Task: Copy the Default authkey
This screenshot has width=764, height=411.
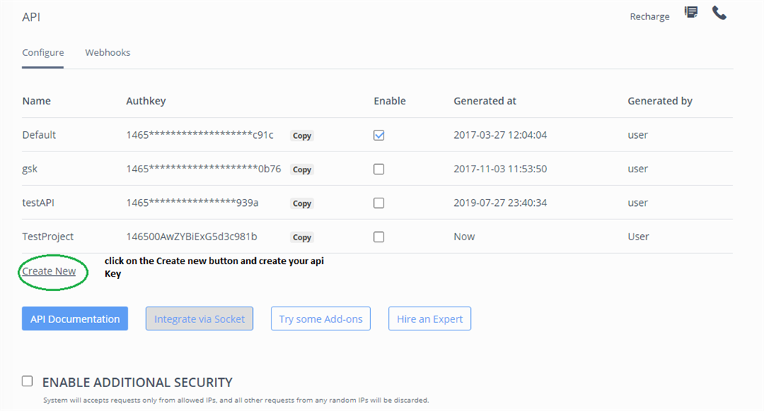Action: tap(302, 136)
